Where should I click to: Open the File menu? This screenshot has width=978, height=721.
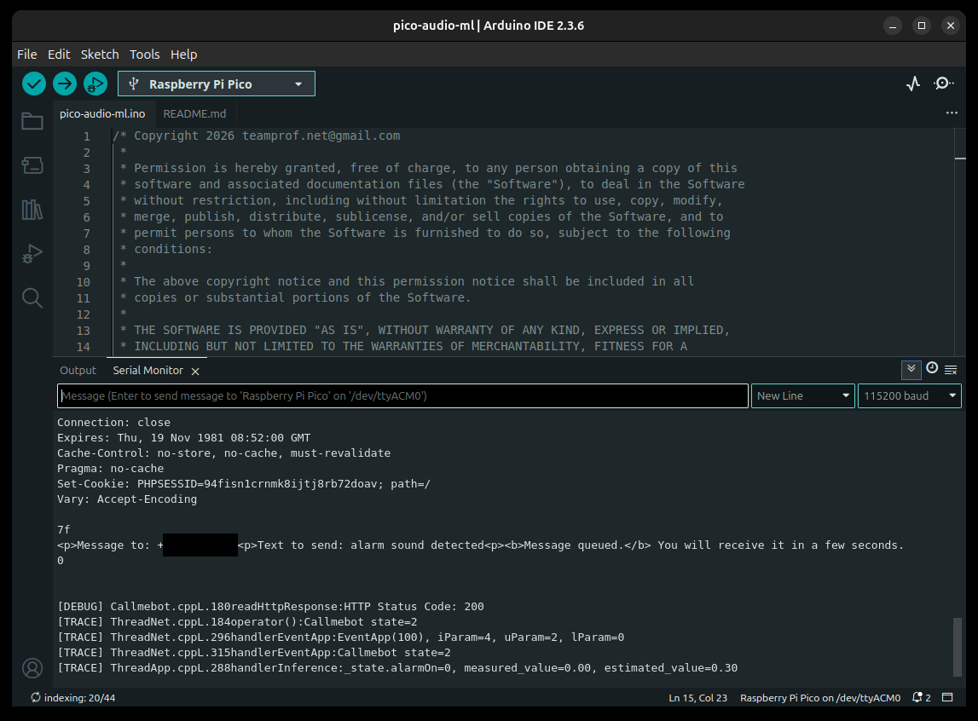26,55
